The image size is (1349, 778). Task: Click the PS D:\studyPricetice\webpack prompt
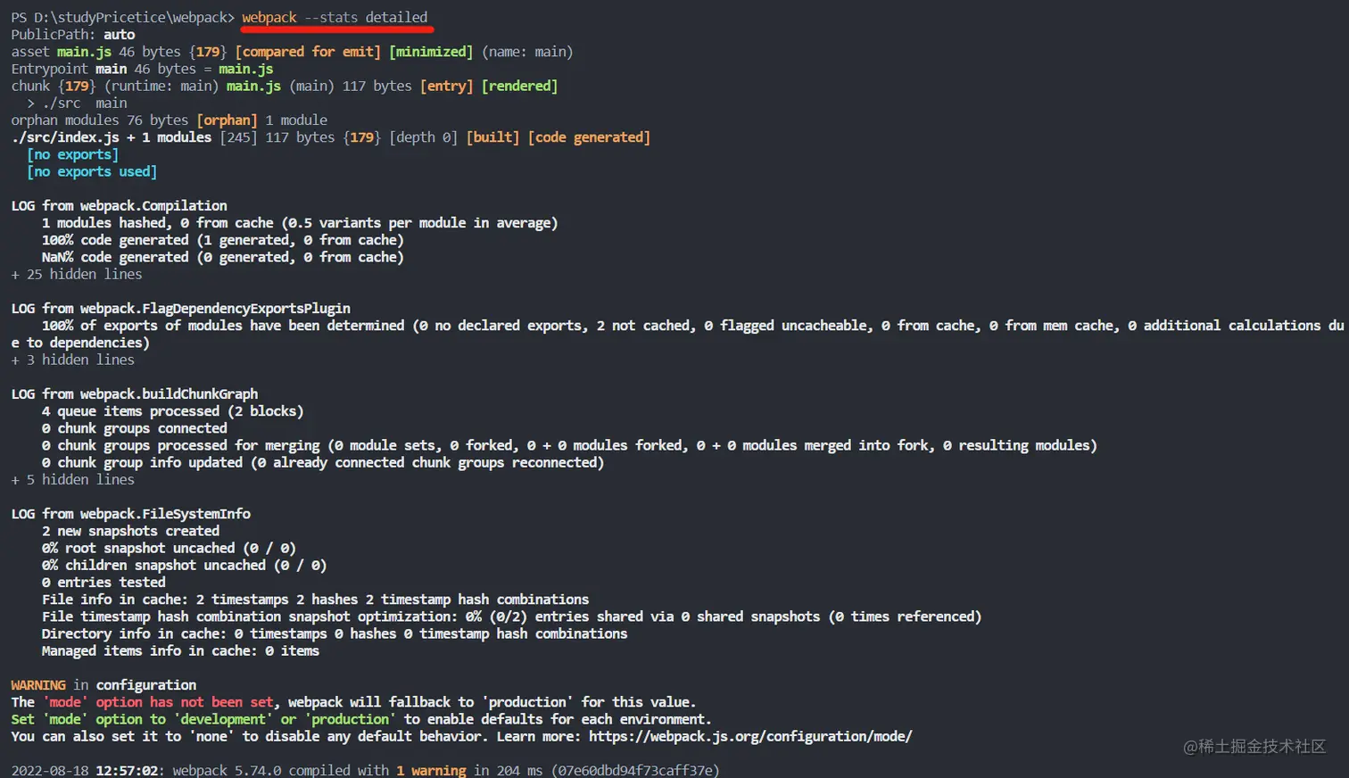pyautogui.click(x=122, y=17)
